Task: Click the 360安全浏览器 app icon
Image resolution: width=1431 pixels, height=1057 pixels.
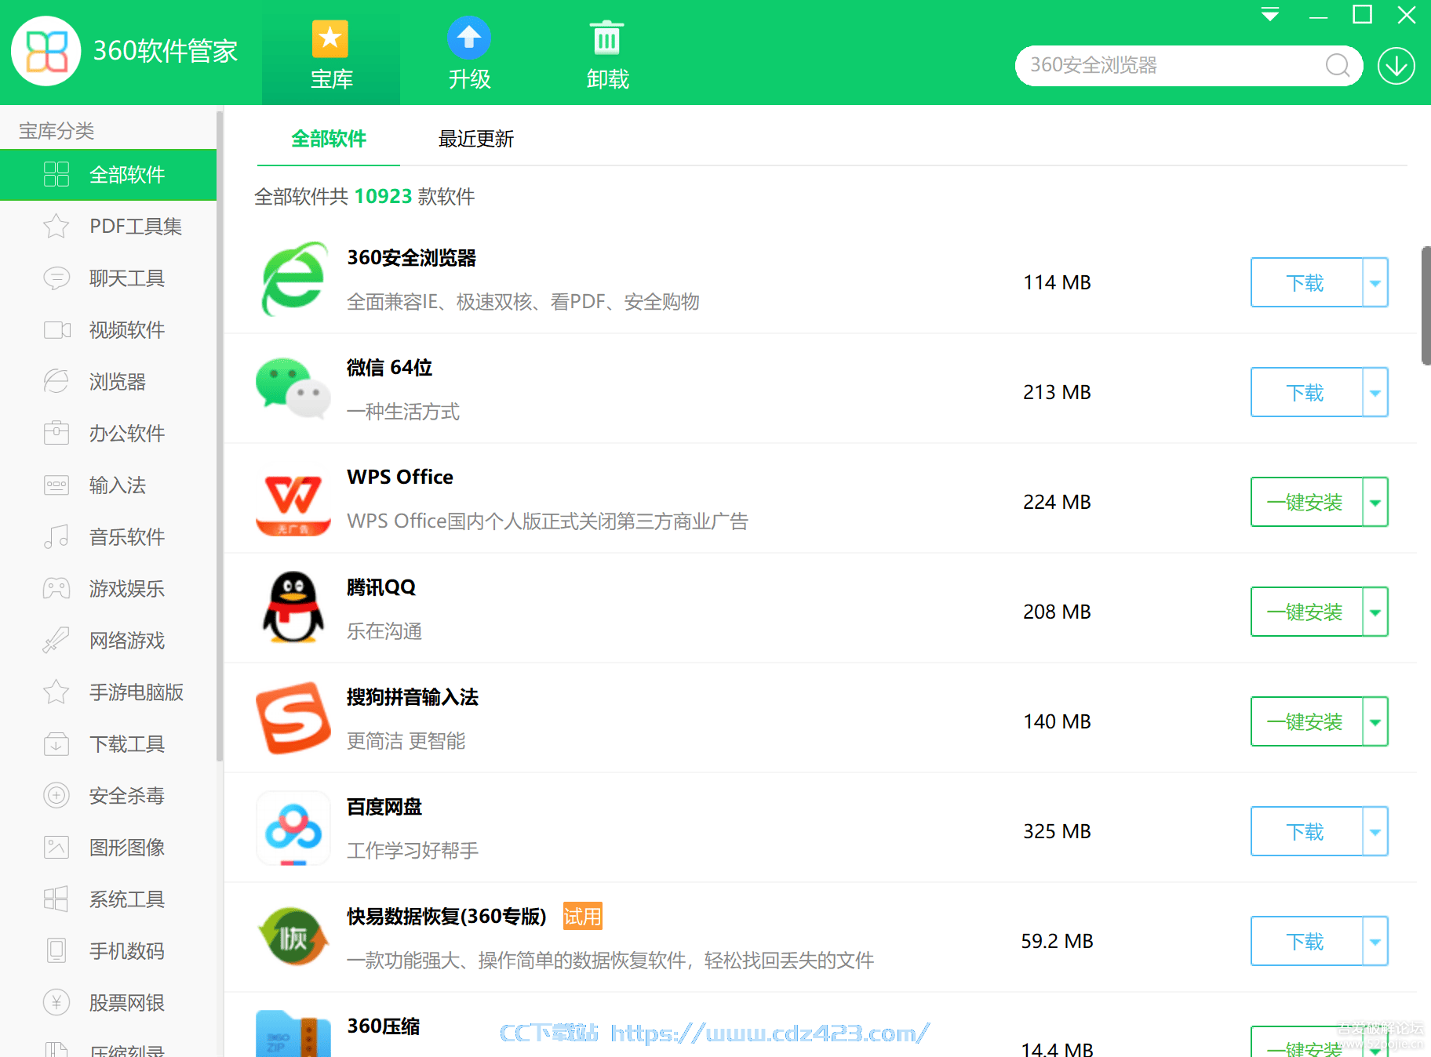Action: (293, 279)
